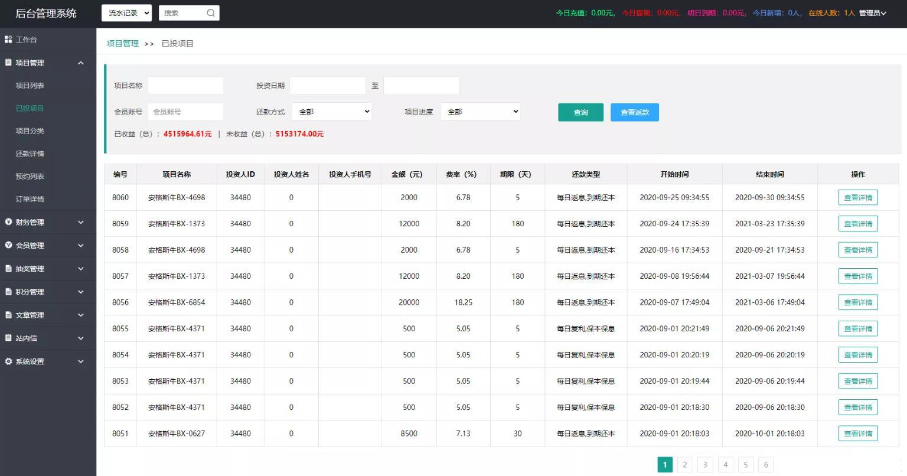Viewport: 907px width, 476px height.
Task: Go to page 2
Action: pyautogui.click(x=685, y=465)
